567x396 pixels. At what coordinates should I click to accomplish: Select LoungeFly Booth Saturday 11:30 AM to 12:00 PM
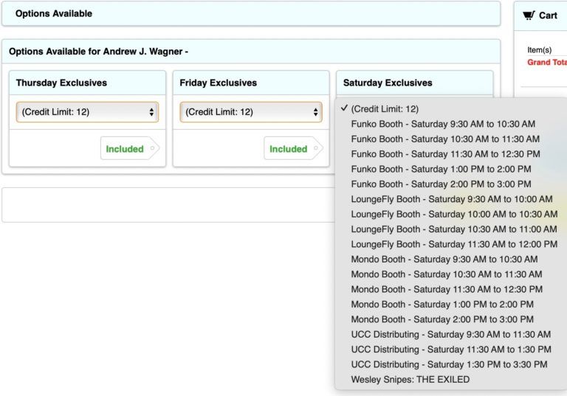(451, 244)
